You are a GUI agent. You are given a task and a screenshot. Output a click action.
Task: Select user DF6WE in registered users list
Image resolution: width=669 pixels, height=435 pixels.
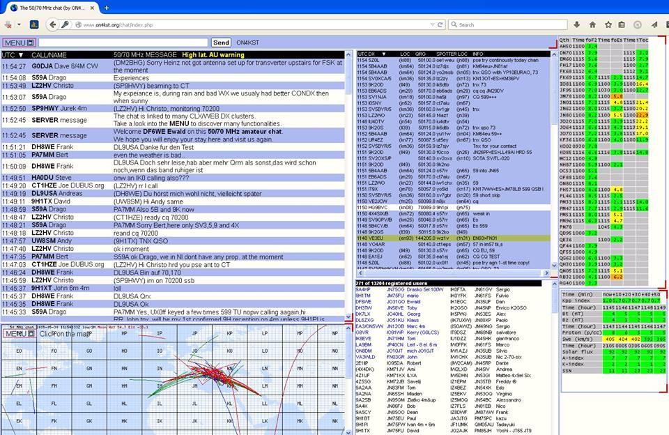tap(363, 302)
